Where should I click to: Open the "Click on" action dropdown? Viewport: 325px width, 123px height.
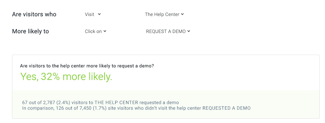tap(96, 31)
